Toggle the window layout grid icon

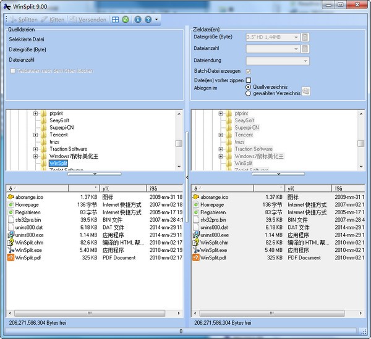tap(115, 19)
